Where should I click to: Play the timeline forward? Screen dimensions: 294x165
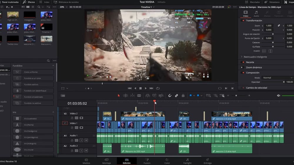coord(146,88)
